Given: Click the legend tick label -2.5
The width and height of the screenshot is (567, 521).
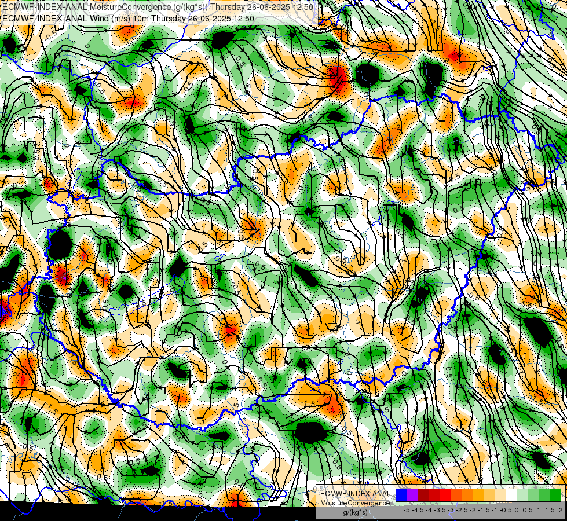Looking at the screenshot, I should (462, 510).
